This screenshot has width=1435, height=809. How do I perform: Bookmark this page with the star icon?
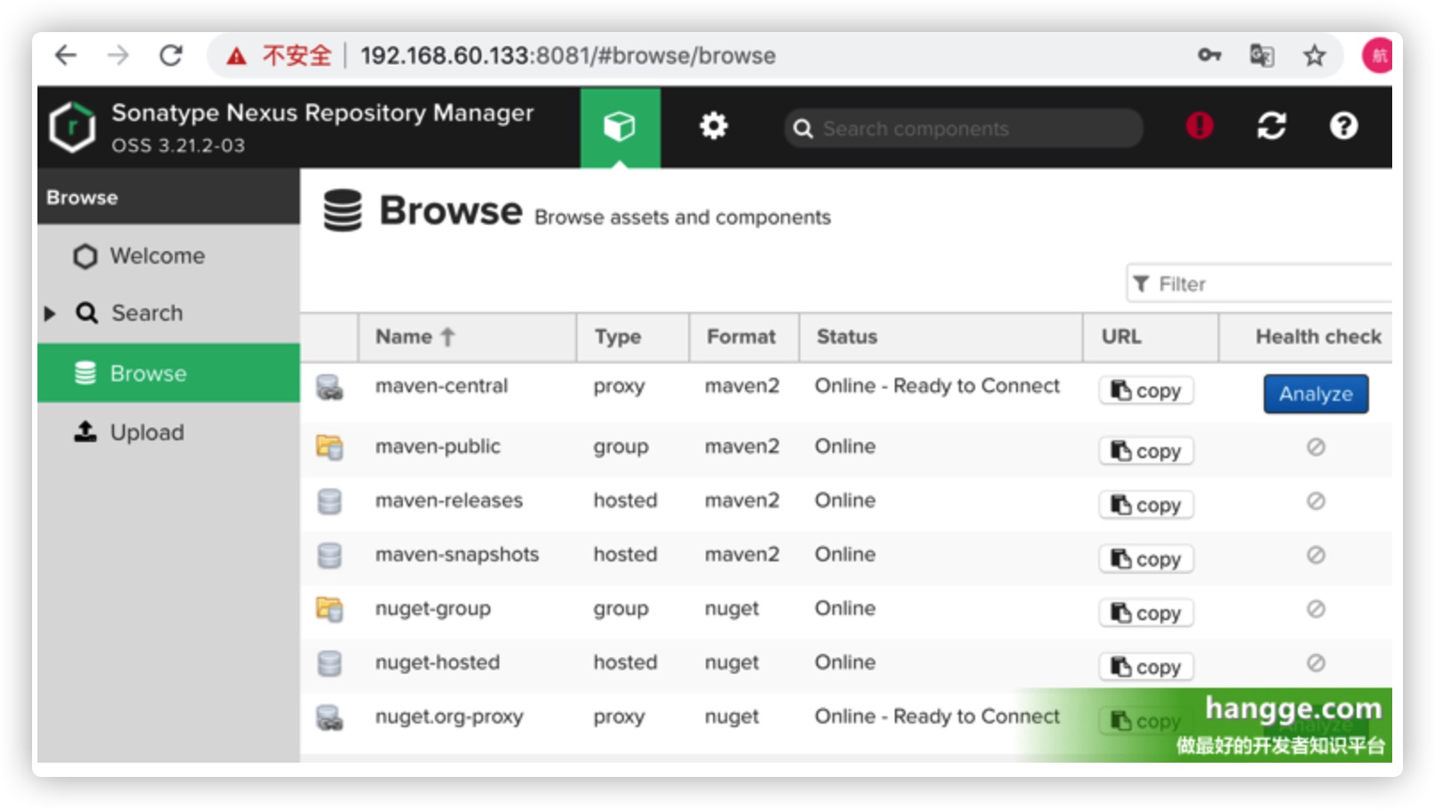point(1314,55)
